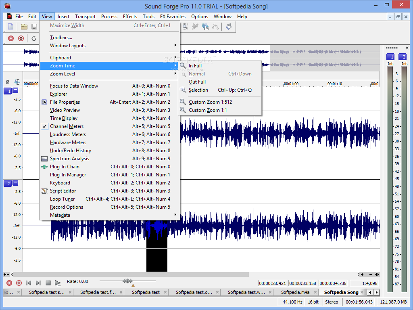Click the second red record icon in top transport toolbar
Image resolution: width=413 pixels, height=310 pixels.
21,38
